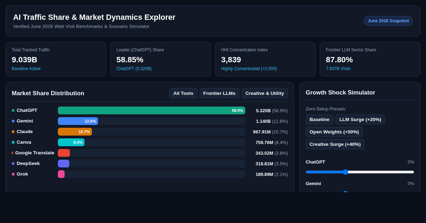Image resolution: width=426 pixels, height=223 pixels.
Task: Click the ChatGPT green share bar
Action: pos(152,110)
